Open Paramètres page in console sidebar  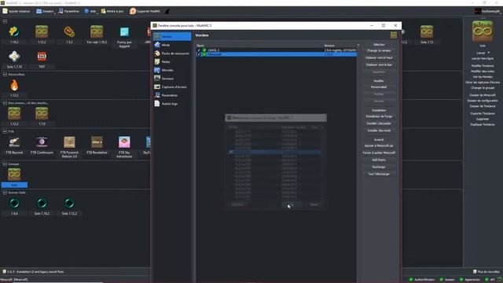click(x=172, y=95)
